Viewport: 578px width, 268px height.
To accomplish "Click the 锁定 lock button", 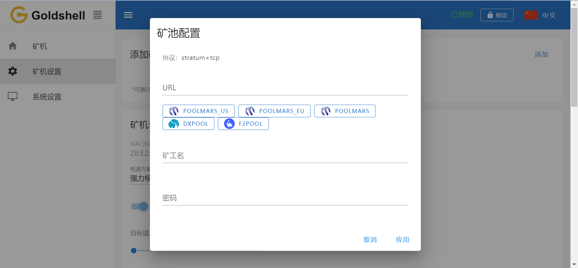I will [x=497, y=15].
